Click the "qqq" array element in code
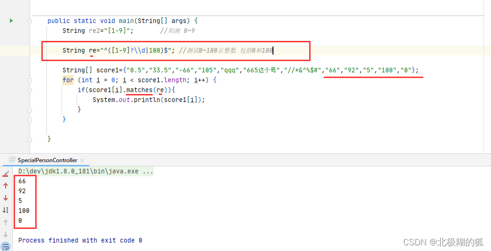Image resolution: width=491 pixels, height=251 pixels. [230, 70]
